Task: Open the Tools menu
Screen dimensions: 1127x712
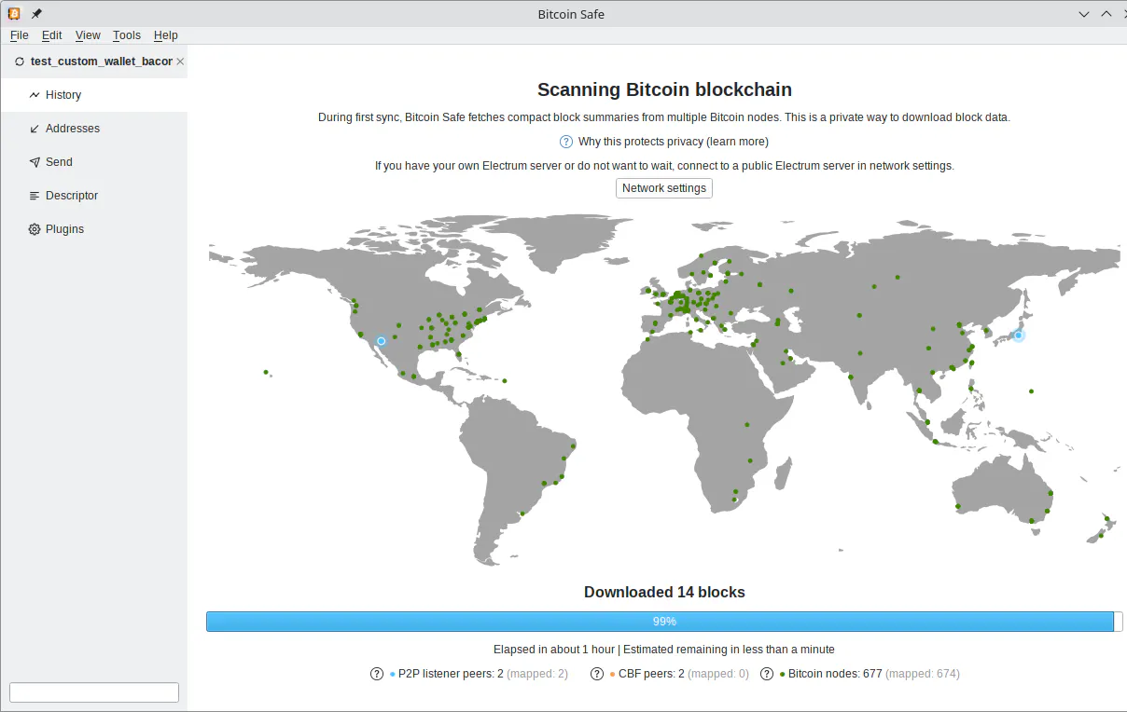Action: point(127,35)
